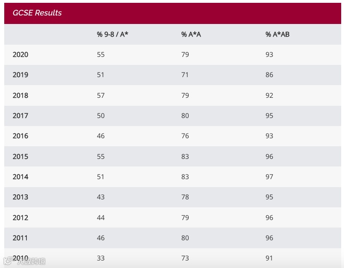Click the 2015 row label

[x=20, y=157]
